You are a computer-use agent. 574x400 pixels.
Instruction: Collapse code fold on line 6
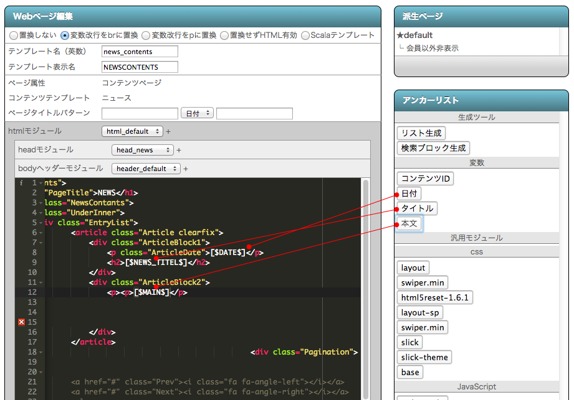(x=41, y=233)
